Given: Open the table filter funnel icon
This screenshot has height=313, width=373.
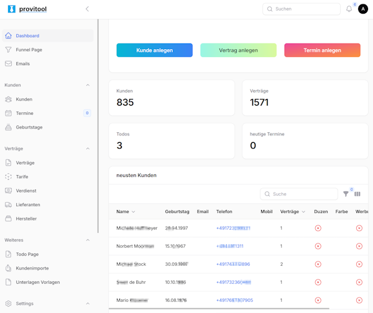Looking at the screenshot, I should (x=346, y=194).
